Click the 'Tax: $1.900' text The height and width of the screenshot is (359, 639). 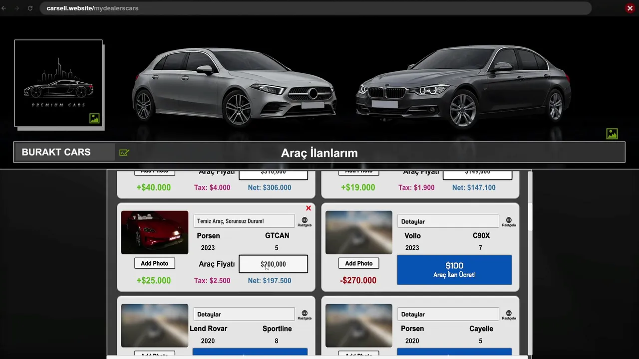point(416,187)
